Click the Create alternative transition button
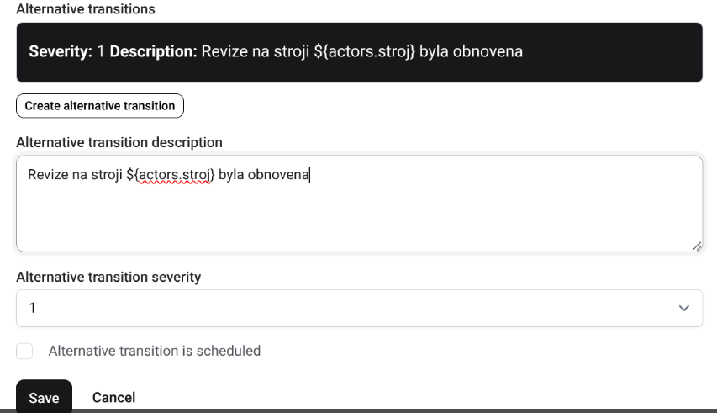 point(99,106)
